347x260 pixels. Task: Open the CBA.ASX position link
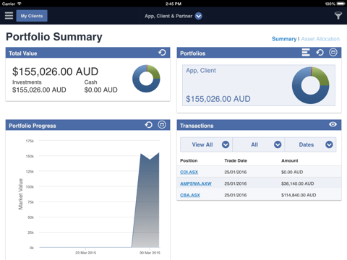[x=190, y=195]
